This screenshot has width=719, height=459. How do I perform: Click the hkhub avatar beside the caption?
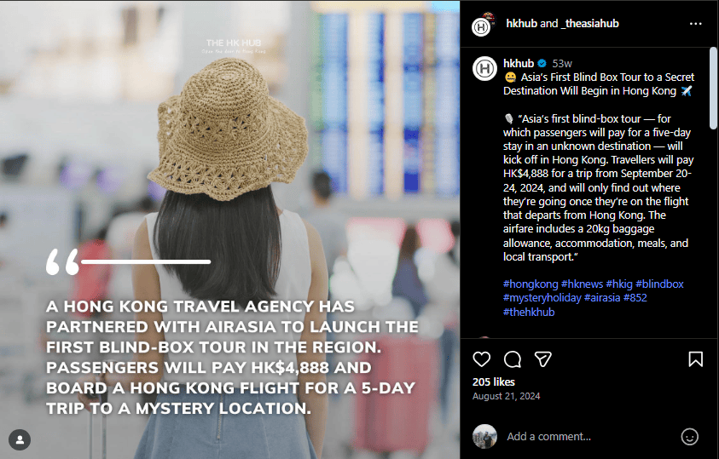pos(484,69)
